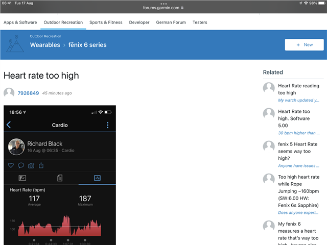Tap the heart like icon
Screen dimensions: 327x245
tap(11, 165)
